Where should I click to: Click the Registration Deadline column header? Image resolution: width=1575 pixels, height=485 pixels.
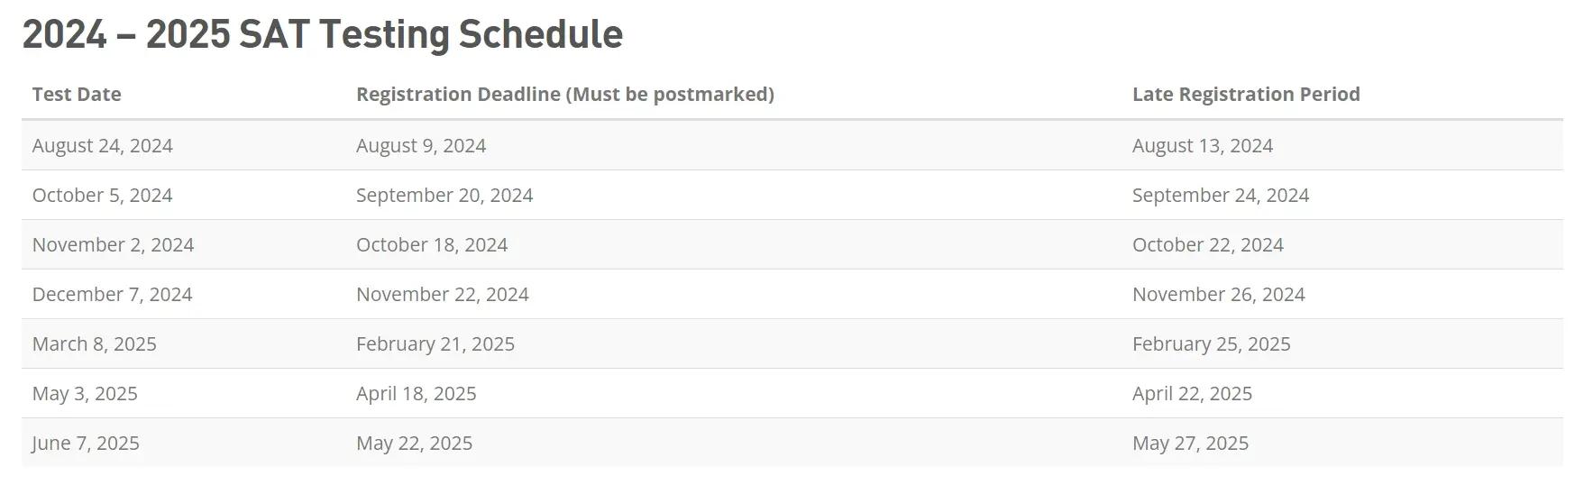pyautogui.click(x=564, y=95)
